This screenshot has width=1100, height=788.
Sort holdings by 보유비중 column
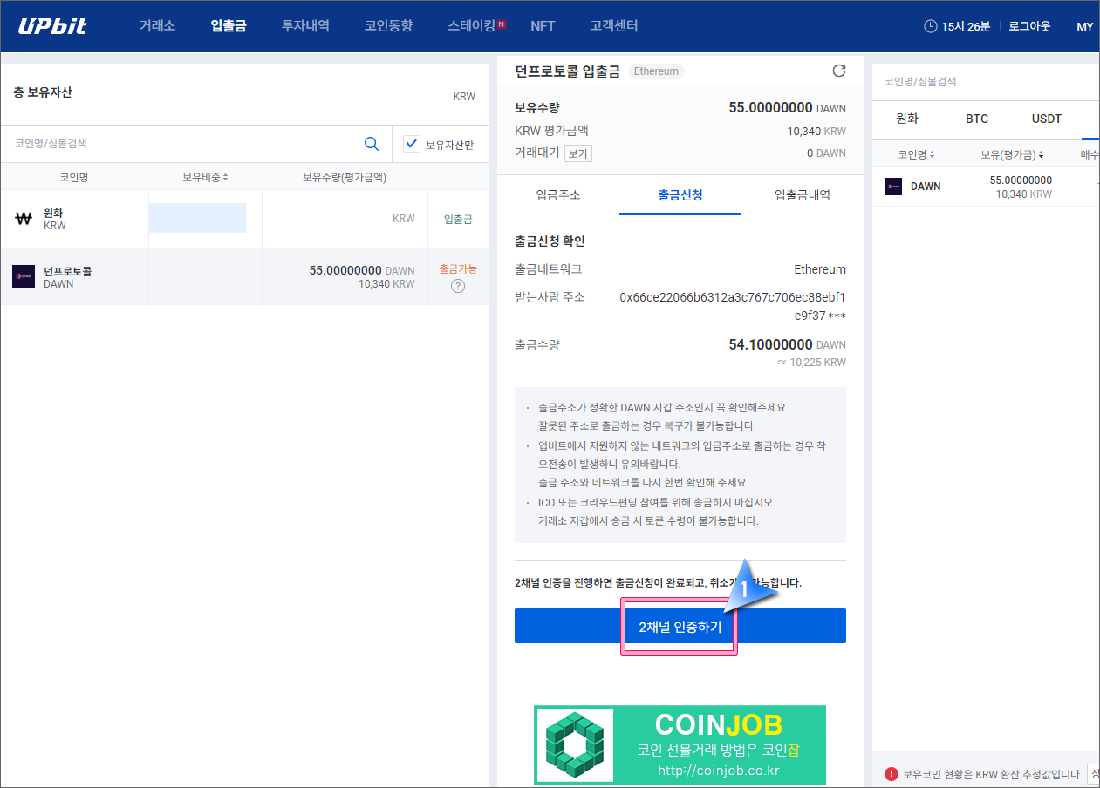tap(205, 177)
